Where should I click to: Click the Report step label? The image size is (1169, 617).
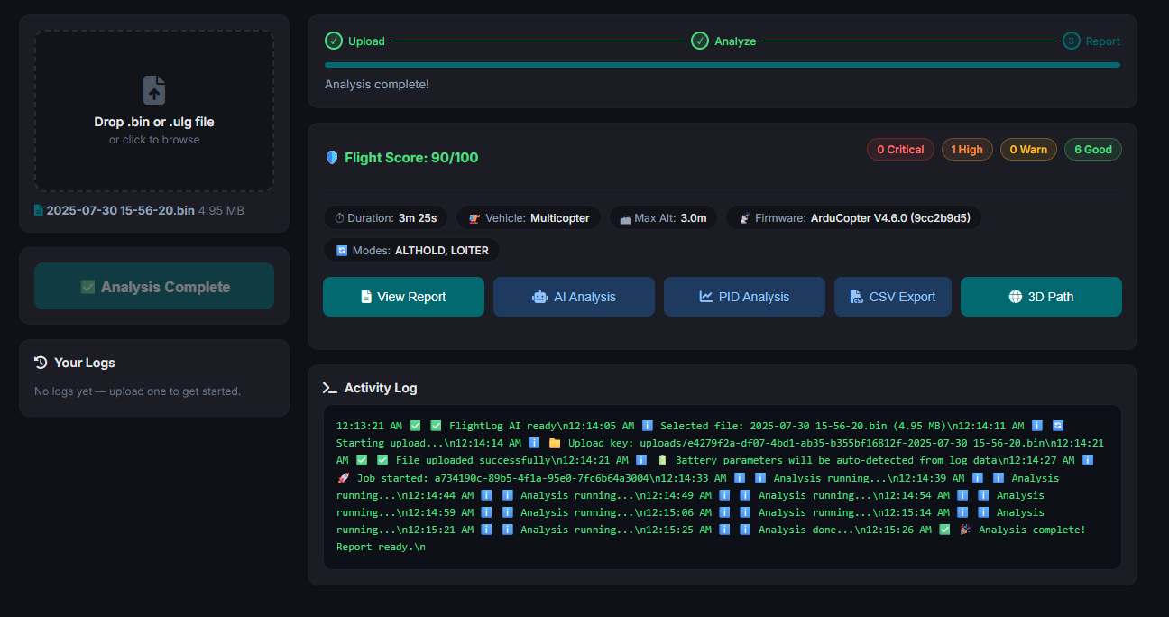(1103, 41)
